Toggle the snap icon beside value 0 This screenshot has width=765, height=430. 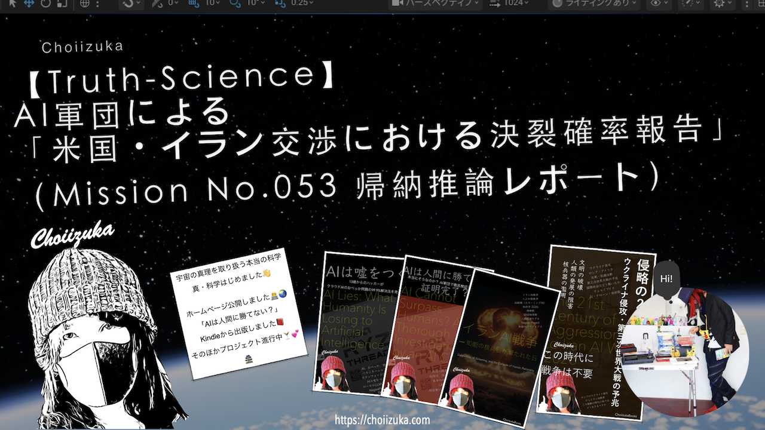(x=157, y=3)
